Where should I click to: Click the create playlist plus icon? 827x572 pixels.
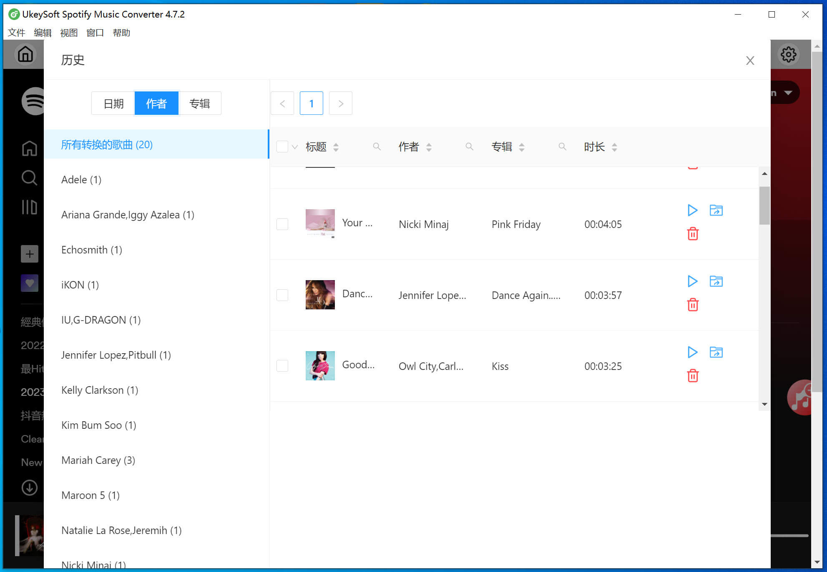[x=30, y=254]
